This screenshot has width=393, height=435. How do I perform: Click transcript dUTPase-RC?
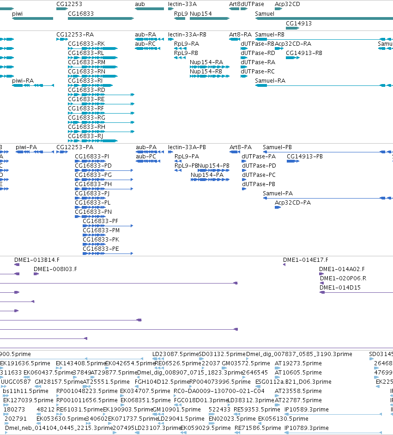point(258,72)
